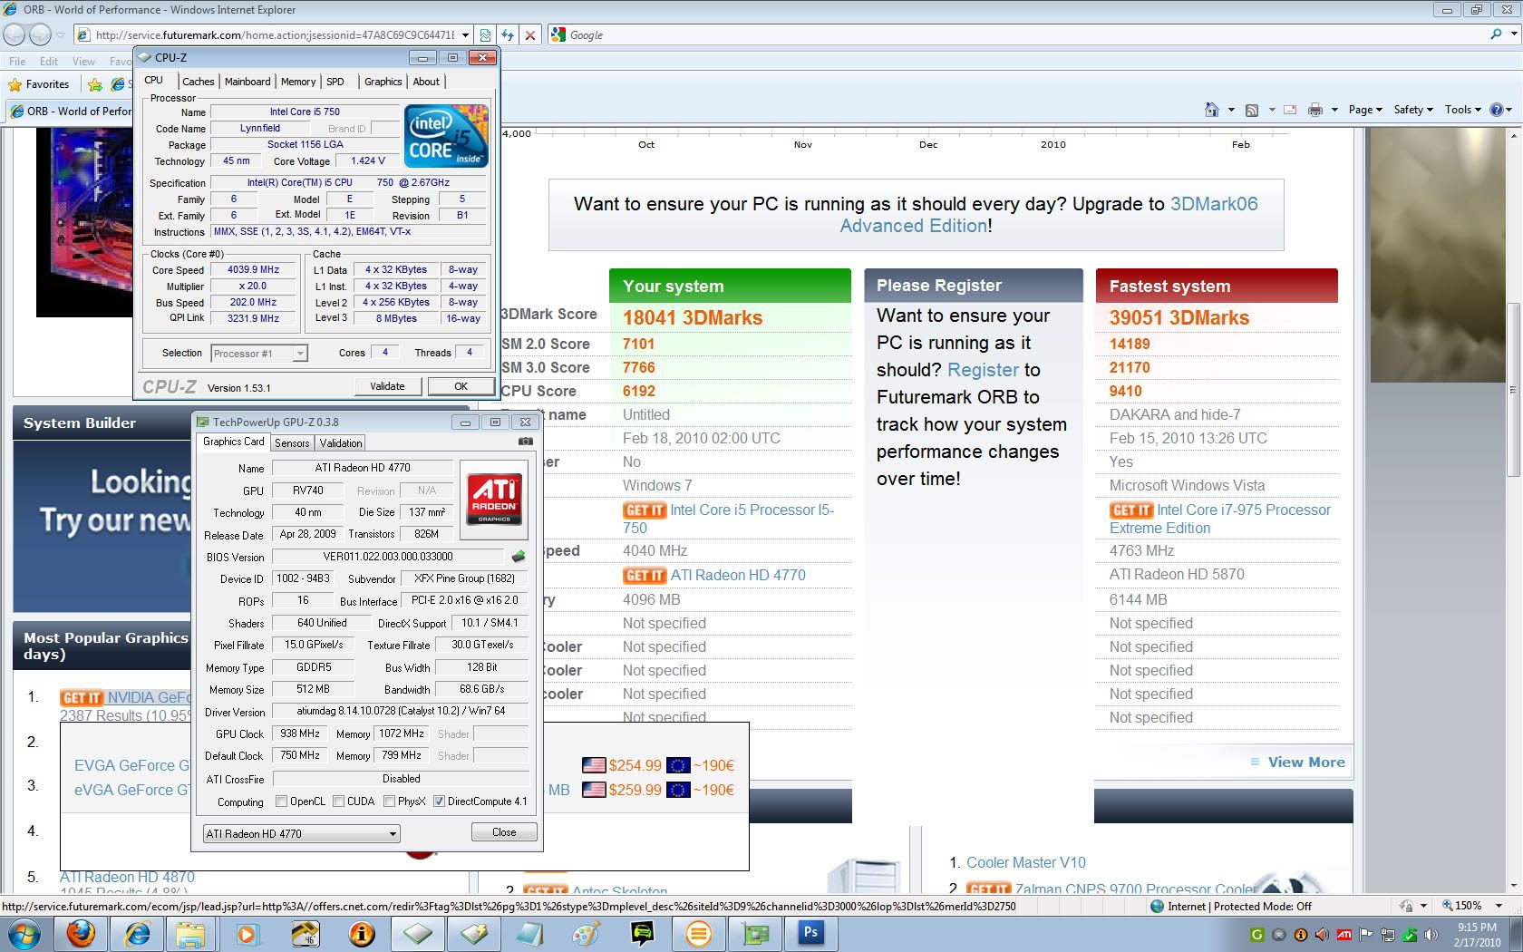Viewport: 1523px width, 952px height.
Task: Toggle the DirectCompute 4.1 checkbox
Action: click(439, 801)
